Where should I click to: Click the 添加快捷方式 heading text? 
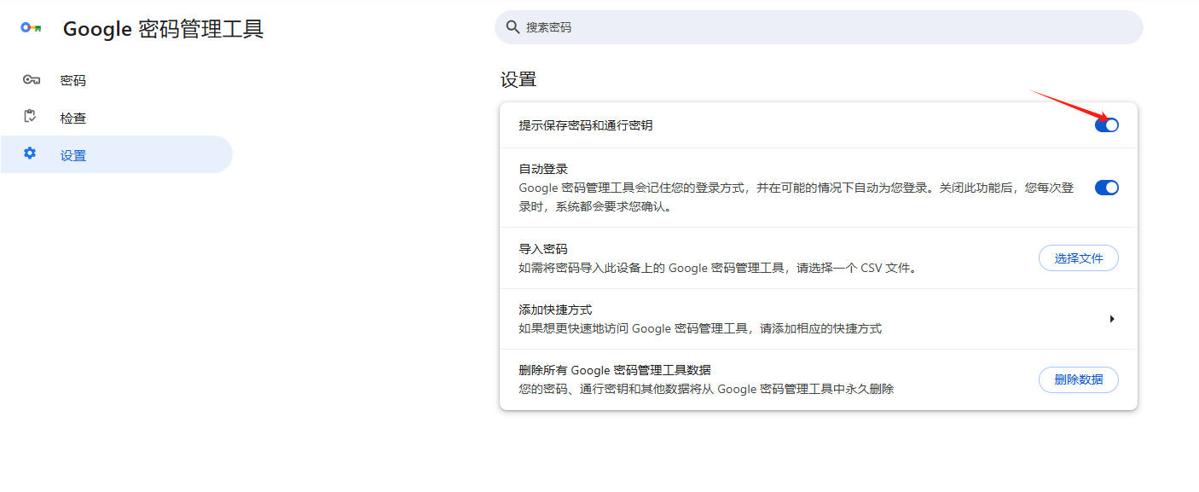pos(555,310)
